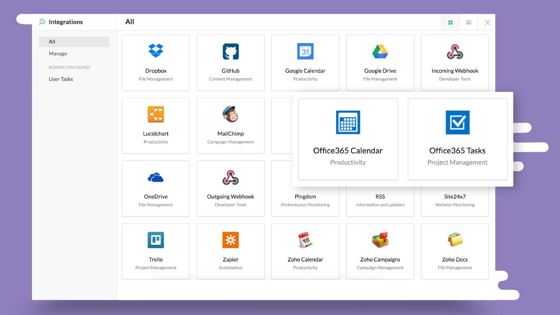This screenshot has width=560, height=315.
Task: Click the Trello name label
Action: [156, 259]
